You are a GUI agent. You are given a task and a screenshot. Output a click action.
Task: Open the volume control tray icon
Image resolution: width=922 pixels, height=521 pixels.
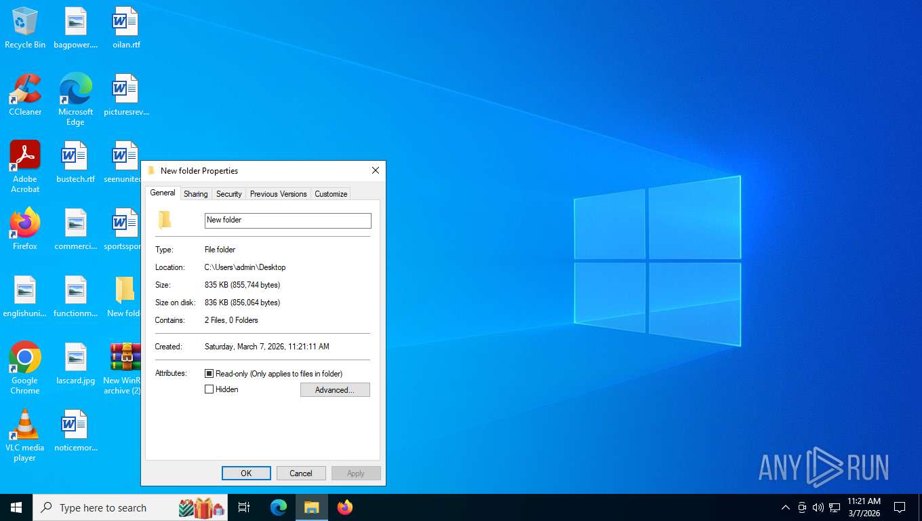(x=818, y=507)
